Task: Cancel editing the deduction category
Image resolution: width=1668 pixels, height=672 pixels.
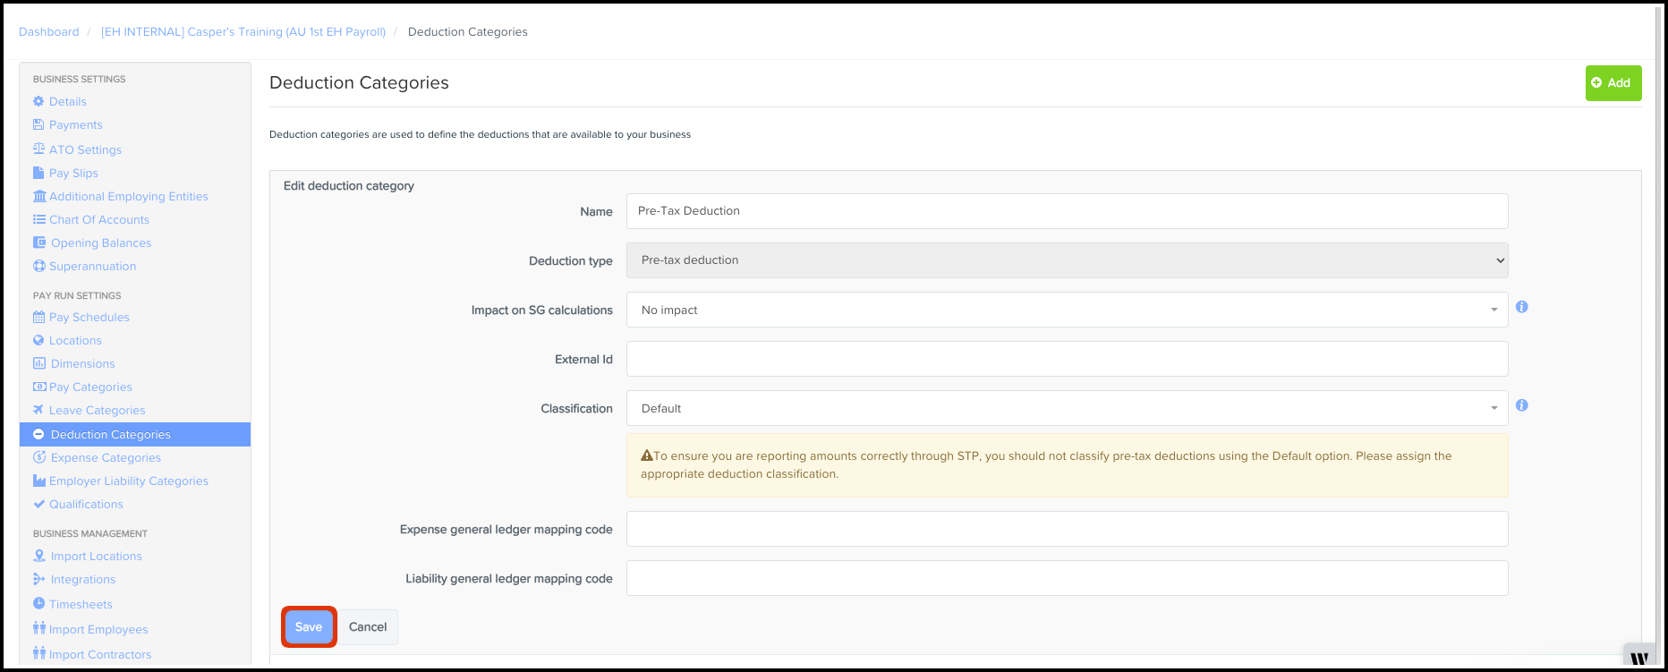Action: [x=368, y=626]
